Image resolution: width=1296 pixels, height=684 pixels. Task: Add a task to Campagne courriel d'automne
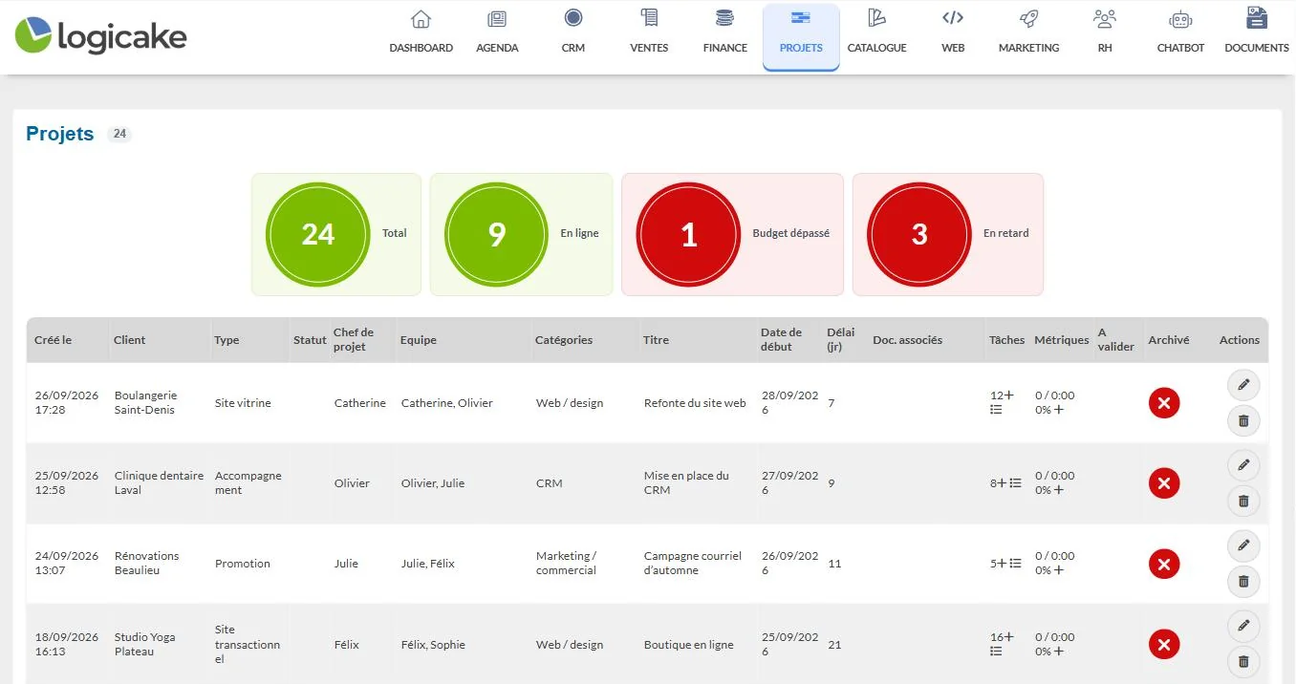1003,564
